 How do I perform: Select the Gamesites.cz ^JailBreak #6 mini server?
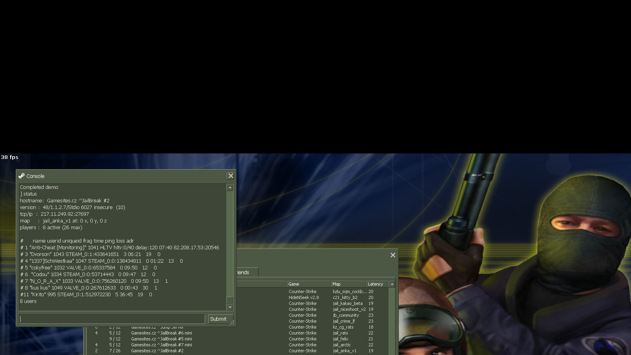tap(238, 333)
